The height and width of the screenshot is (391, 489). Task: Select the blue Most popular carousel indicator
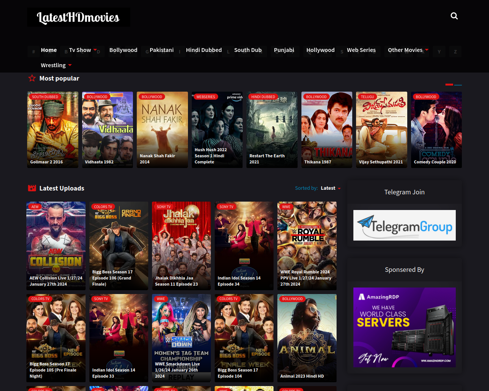458,85
